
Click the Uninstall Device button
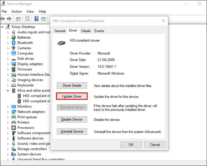[72, 132]
